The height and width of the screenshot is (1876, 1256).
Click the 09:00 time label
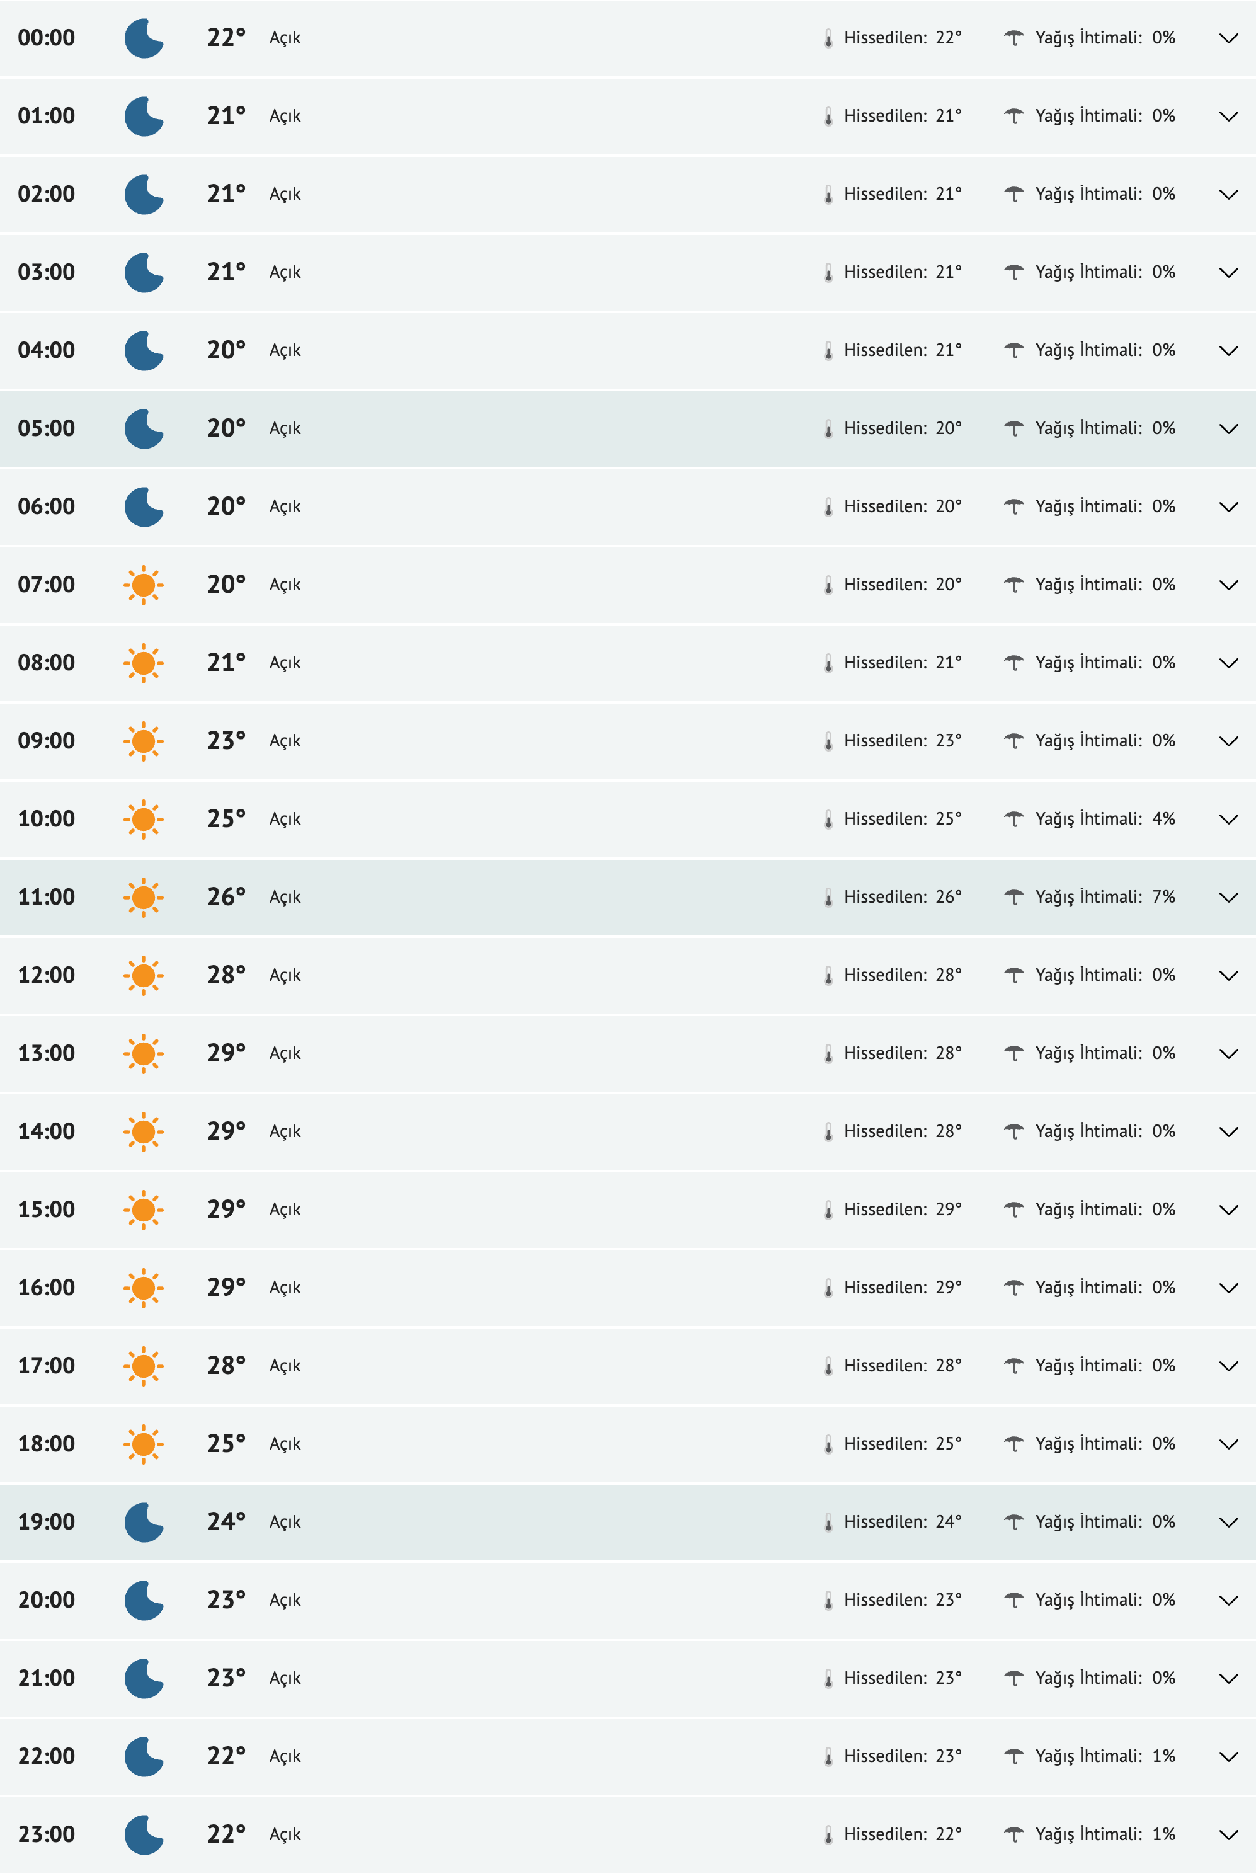[47, 741]
